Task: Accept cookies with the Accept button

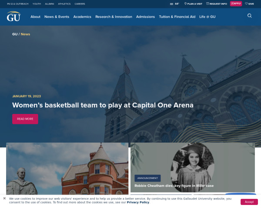Action: click(x=249, y=202)
